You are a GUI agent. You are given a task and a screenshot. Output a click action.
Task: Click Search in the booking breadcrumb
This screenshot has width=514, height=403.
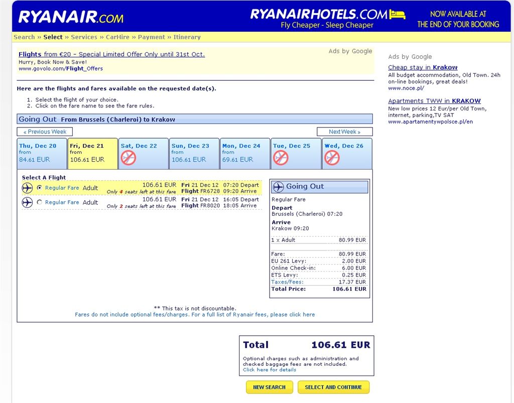pyautogui.click(x=24, y=37)
